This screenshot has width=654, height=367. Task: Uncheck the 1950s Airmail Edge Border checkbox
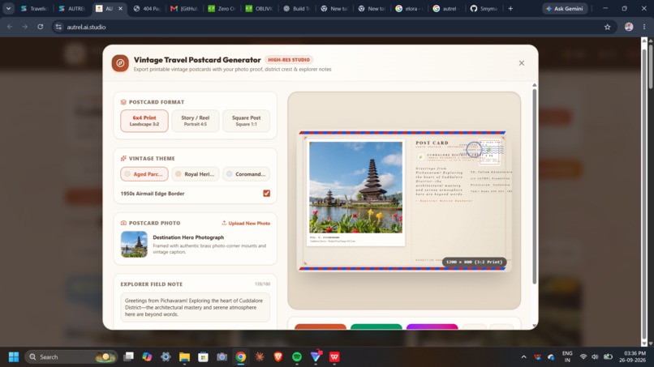pyautogui.click(x=266, y=194)
